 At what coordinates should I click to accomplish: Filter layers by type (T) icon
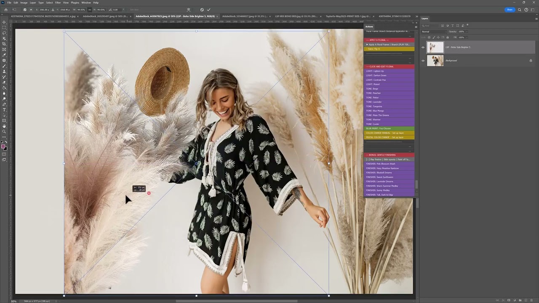click(453, 26)
